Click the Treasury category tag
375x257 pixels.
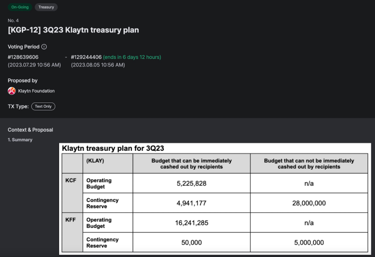click(46, 7)
